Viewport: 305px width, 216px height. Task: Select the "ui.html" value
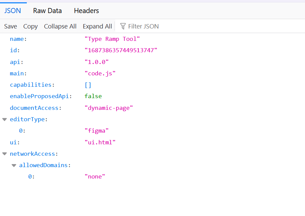(100, 142)
